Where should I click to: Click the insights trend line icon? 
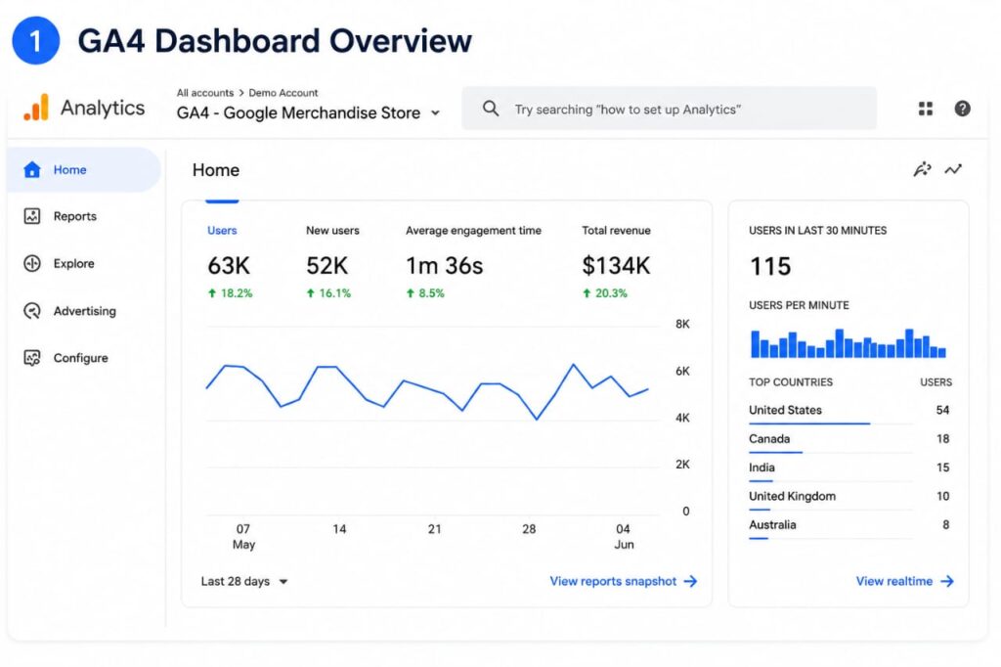click(x=953, y=169)
